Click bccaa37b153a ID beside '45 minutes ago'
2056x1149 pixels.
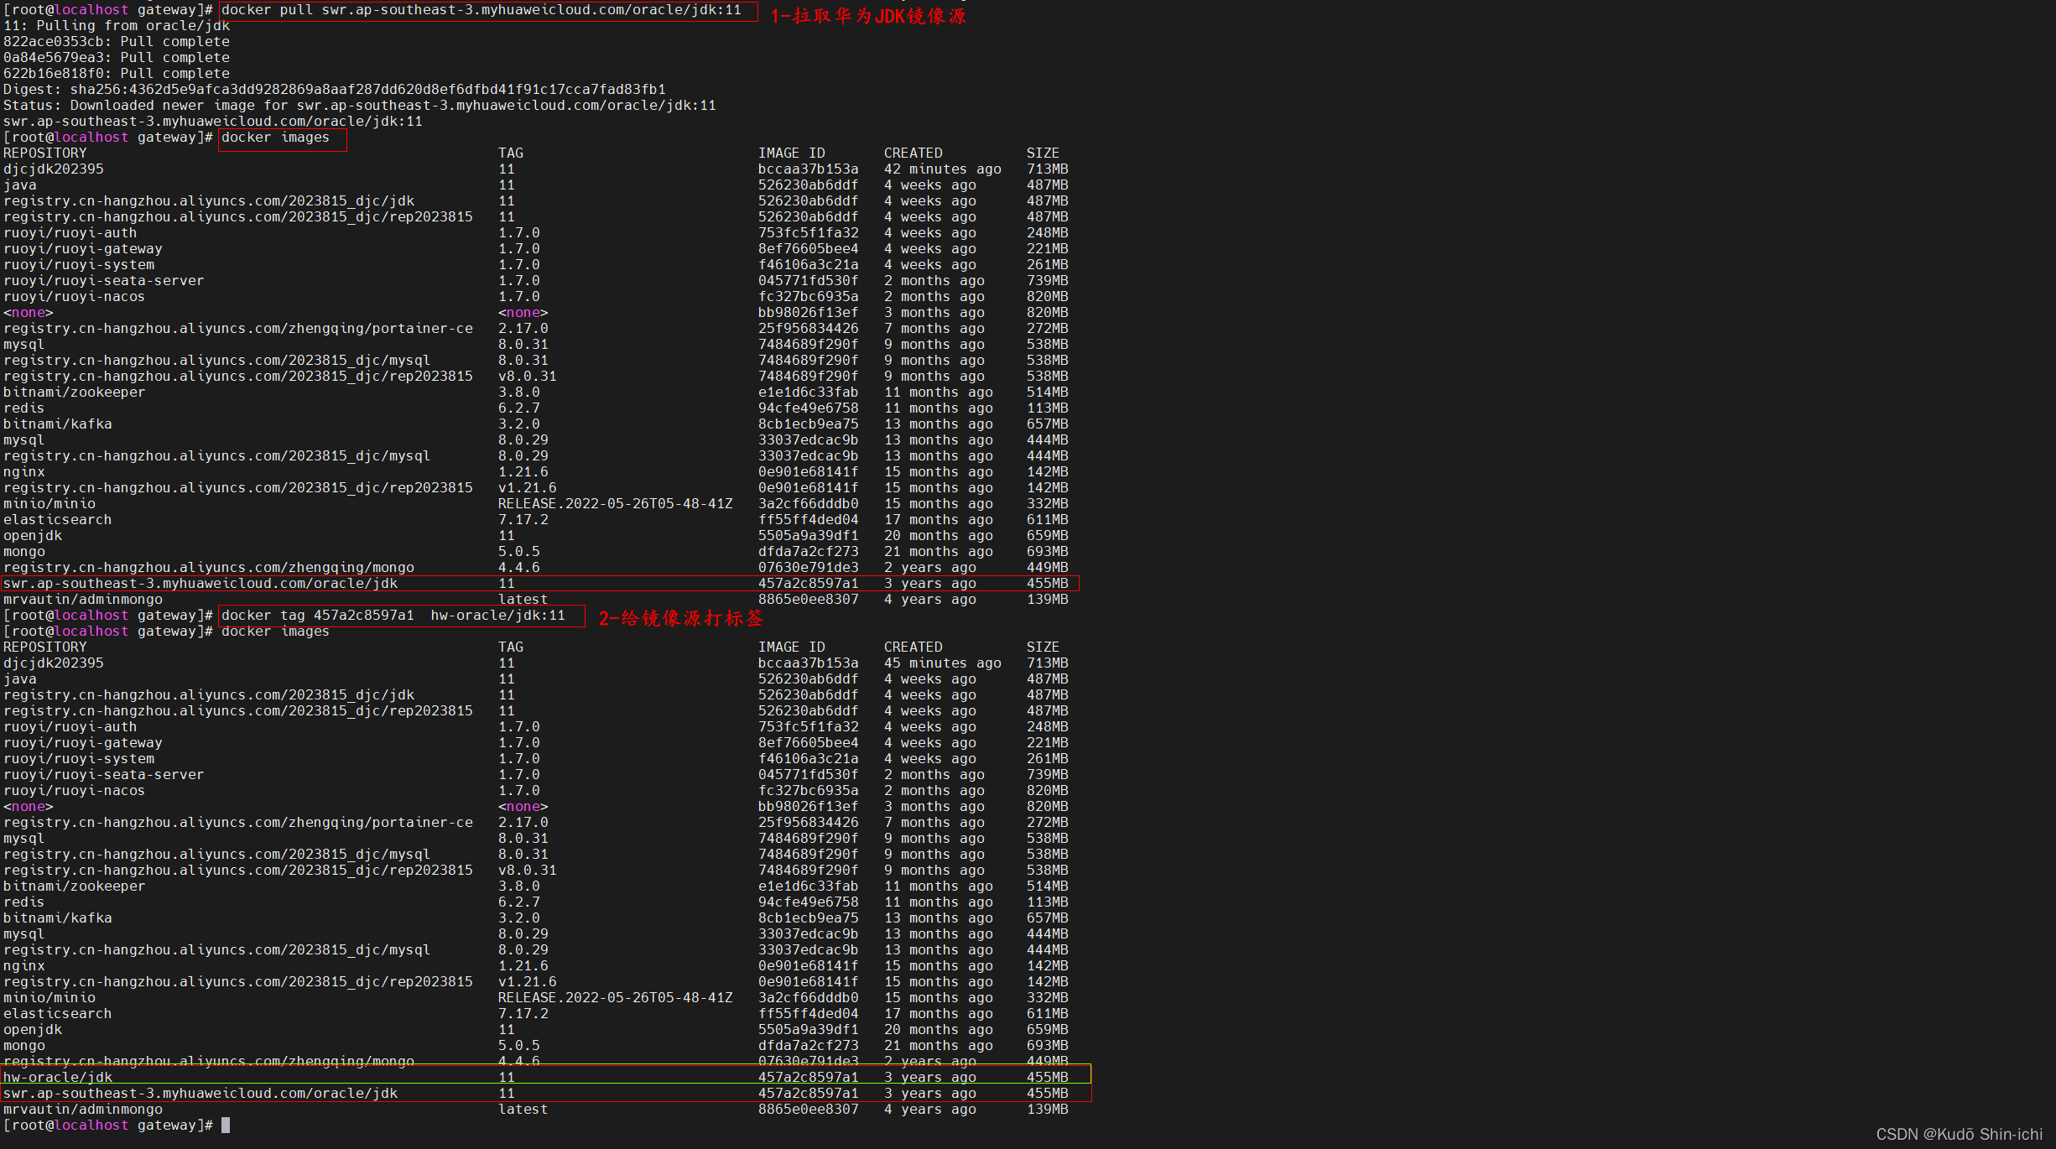pyautogui.click(x=809, y=663)
